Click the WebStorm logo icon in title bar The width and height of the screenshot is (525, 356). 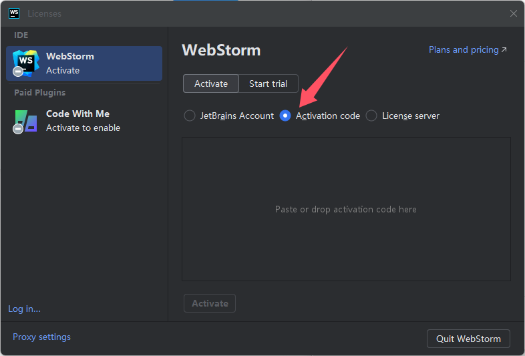[14, 13]
